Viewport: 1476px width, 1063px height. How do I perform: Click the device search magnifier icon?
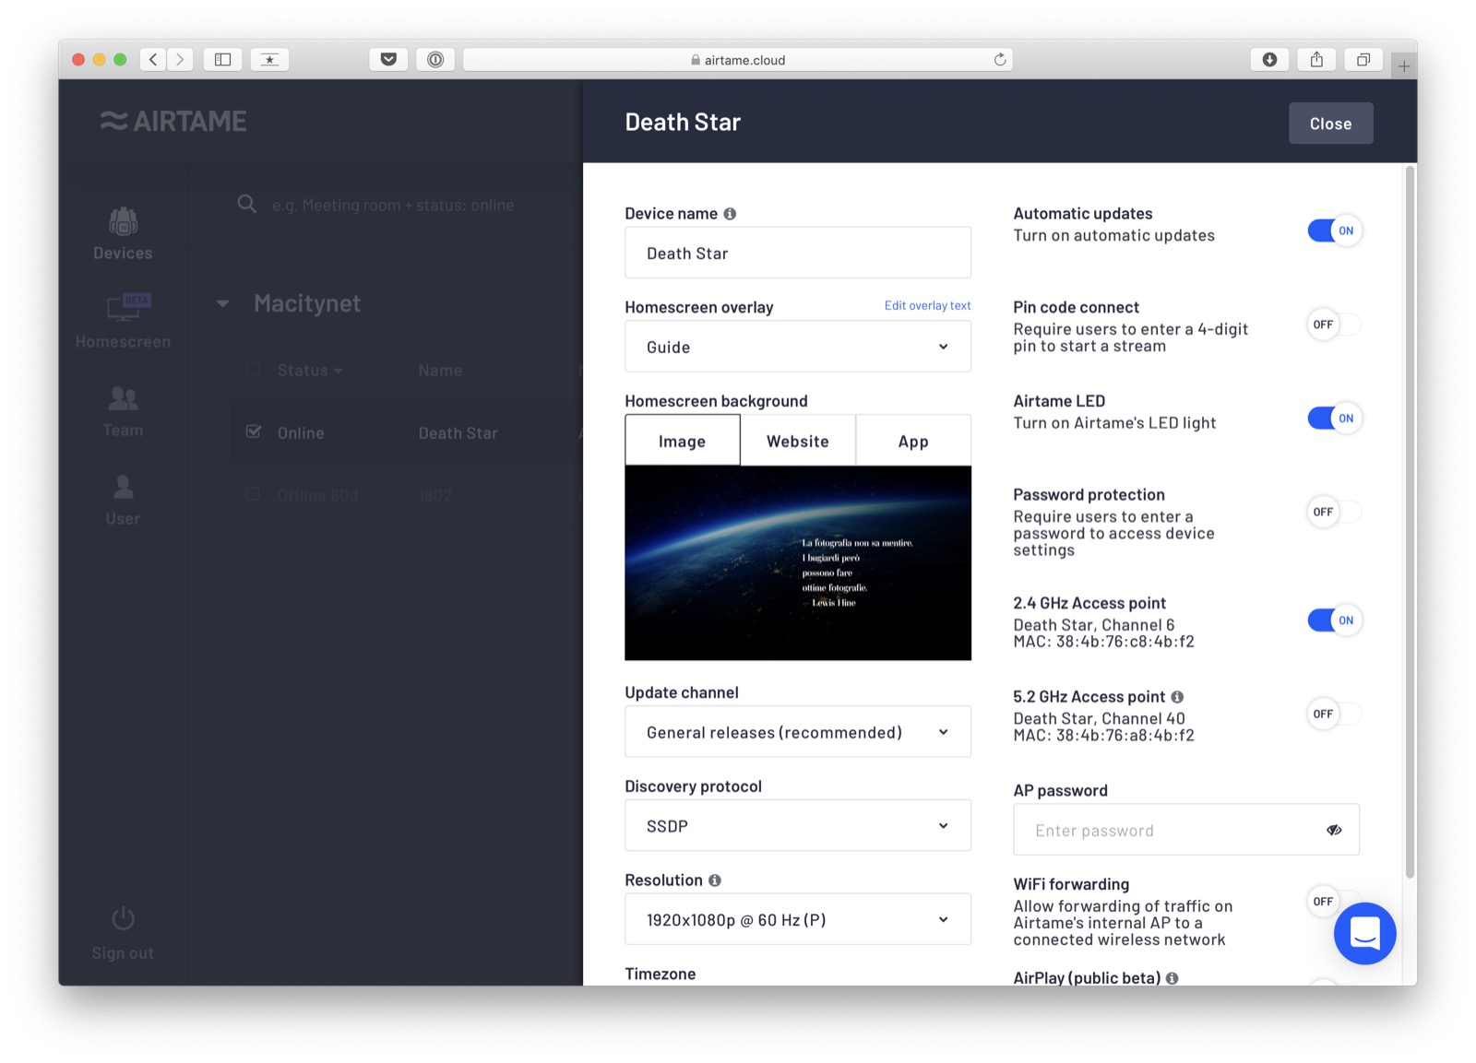point(246,204)
